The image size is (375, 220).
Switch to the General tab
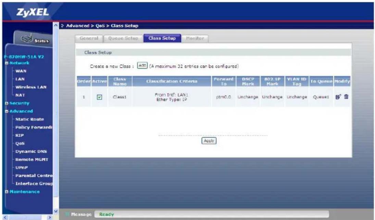(x=89, y=38)
